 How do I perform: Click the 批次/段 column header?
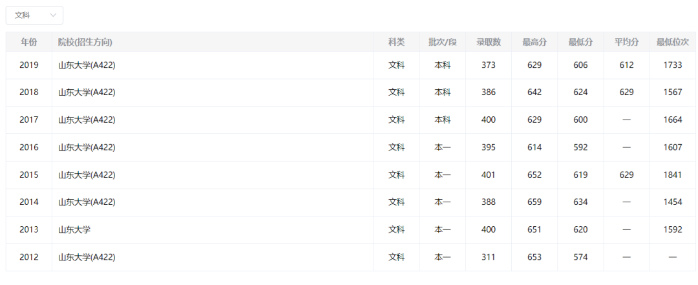442,42
